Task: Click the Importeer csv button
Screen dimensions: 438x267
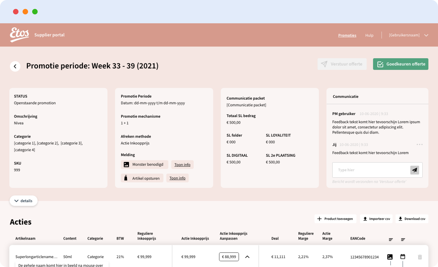Action: (376, 219)
